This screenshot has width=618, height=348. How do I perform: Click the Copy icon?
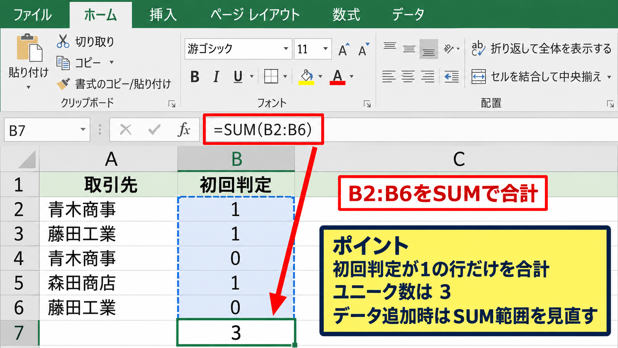tap(63, 63)
